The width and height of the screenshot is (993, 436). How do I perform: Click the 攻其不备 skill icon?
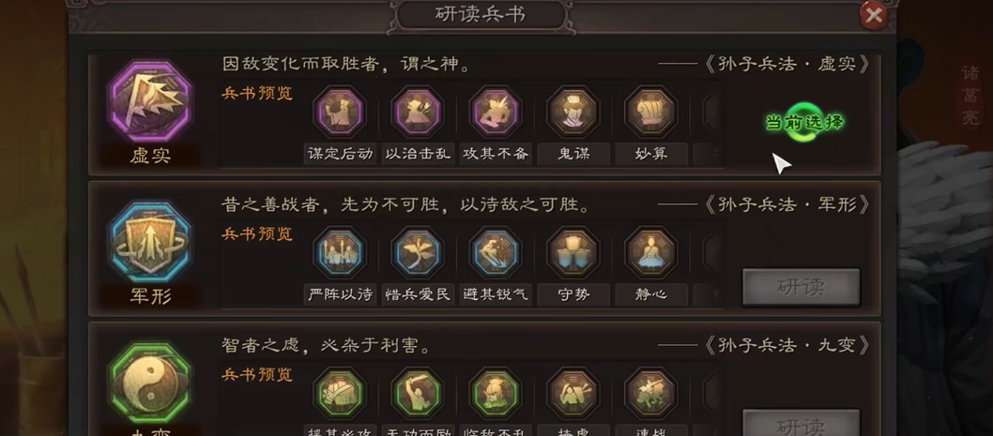[x=496, y=112]
